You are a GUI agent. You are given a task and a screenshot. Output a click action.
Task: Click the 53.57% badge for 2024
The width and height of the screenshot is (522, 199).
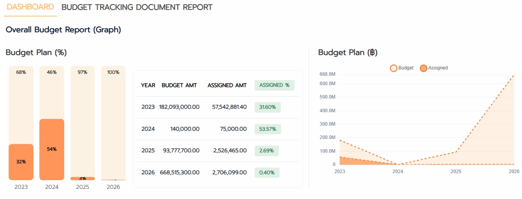tap(267, 129)
